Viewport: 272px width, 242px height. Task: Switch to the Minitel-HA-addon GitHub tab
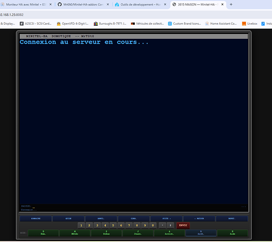(83, 4)
